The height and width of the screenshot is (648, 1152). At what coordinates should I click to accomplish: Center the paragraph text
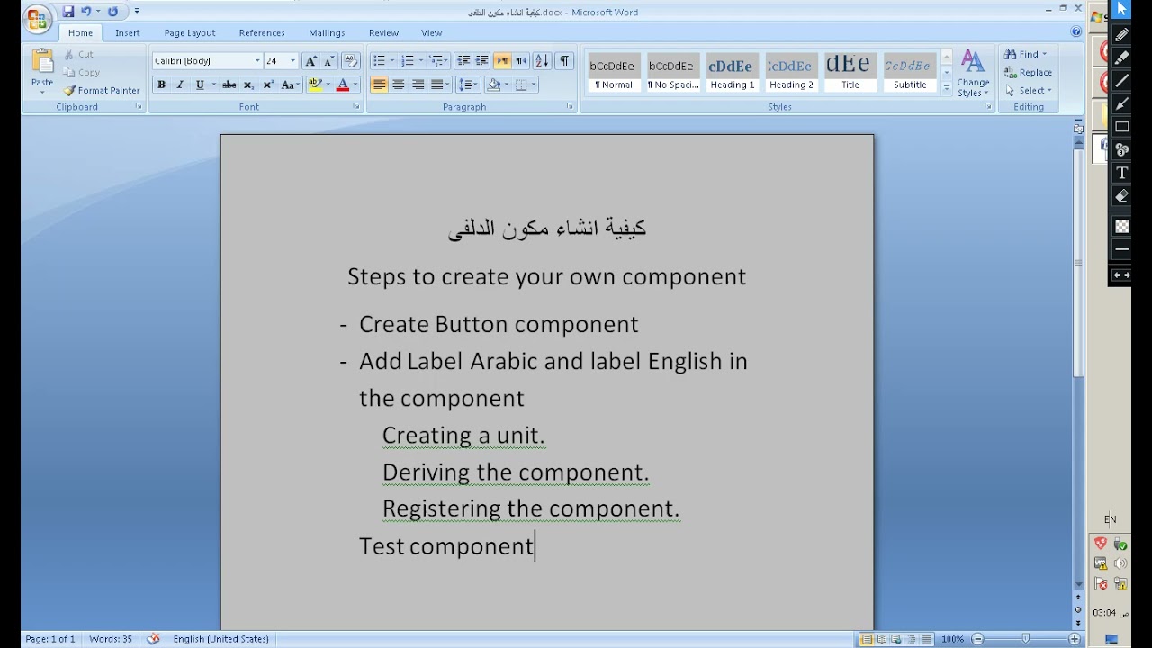(x=399, y=85)
